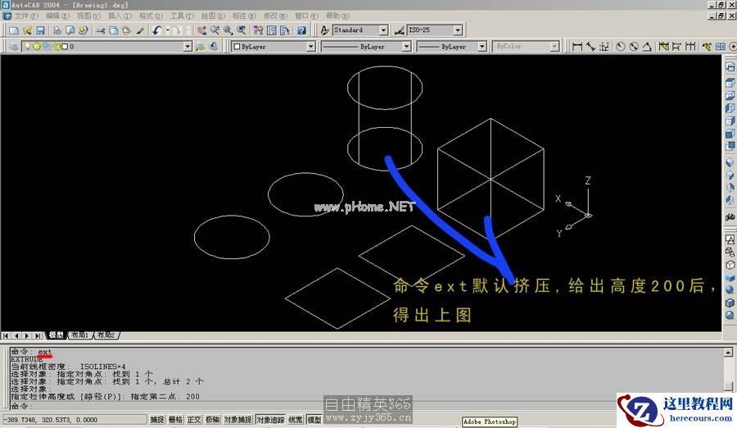Toggle 极轴 (Polar) tracking in status bar
This screenshot has width=737, height=428.
(x=212, y=420)
